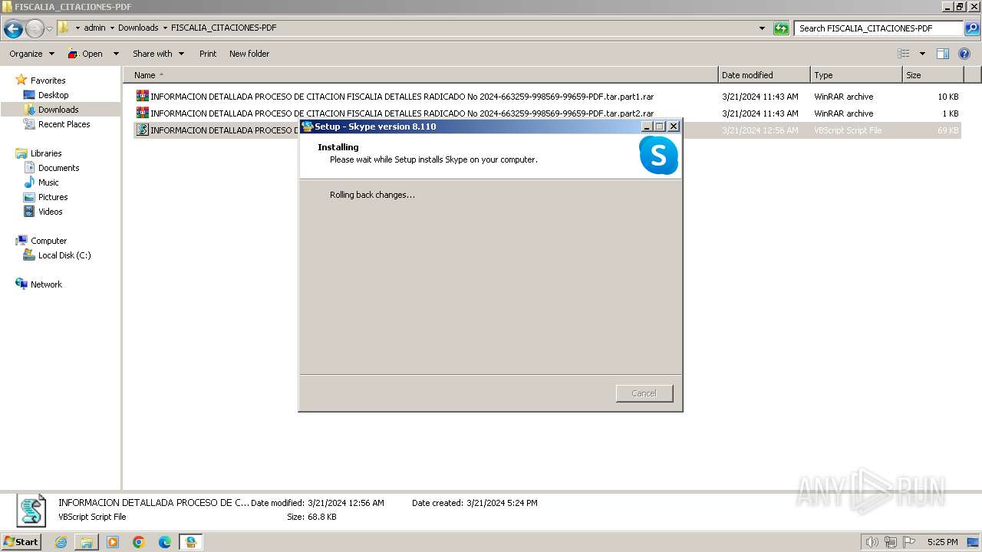Click the FISCALIA_CITACIONES-PDF breadcrumb segment
The height and width of the screenshot is (552, 982).
tap(223, 28)
